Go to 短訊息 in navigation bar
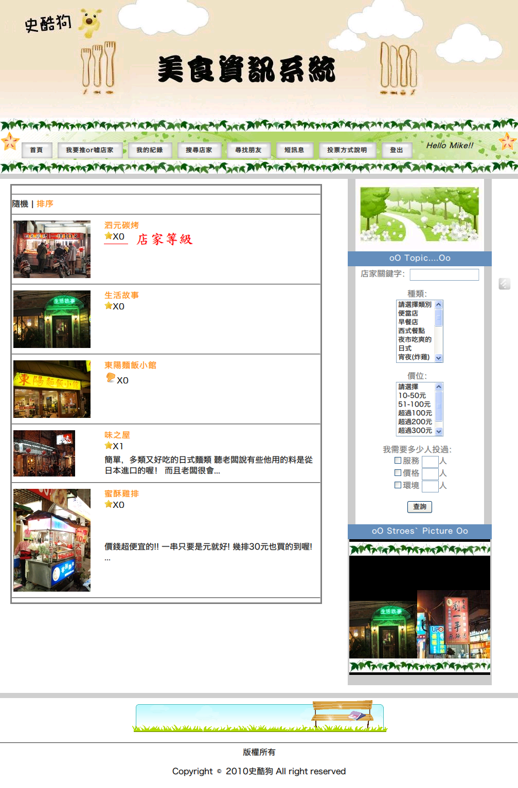The width and height of the screenshot is (518, 788). [x=294, y=150]
